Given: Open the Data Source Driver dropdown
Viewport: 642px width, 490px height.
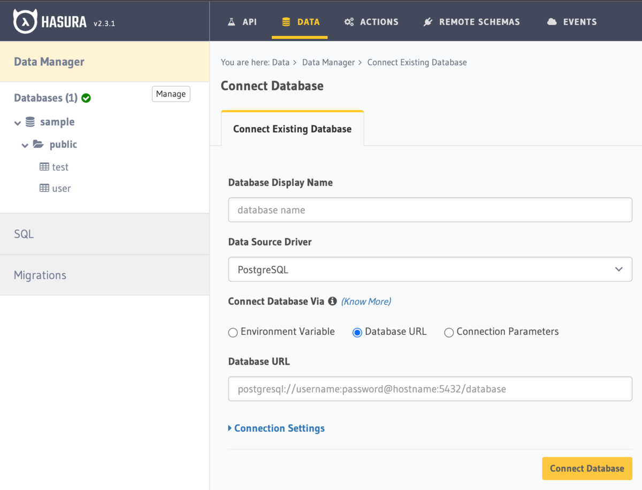Looking at the screenshot, I should [430, 270].
